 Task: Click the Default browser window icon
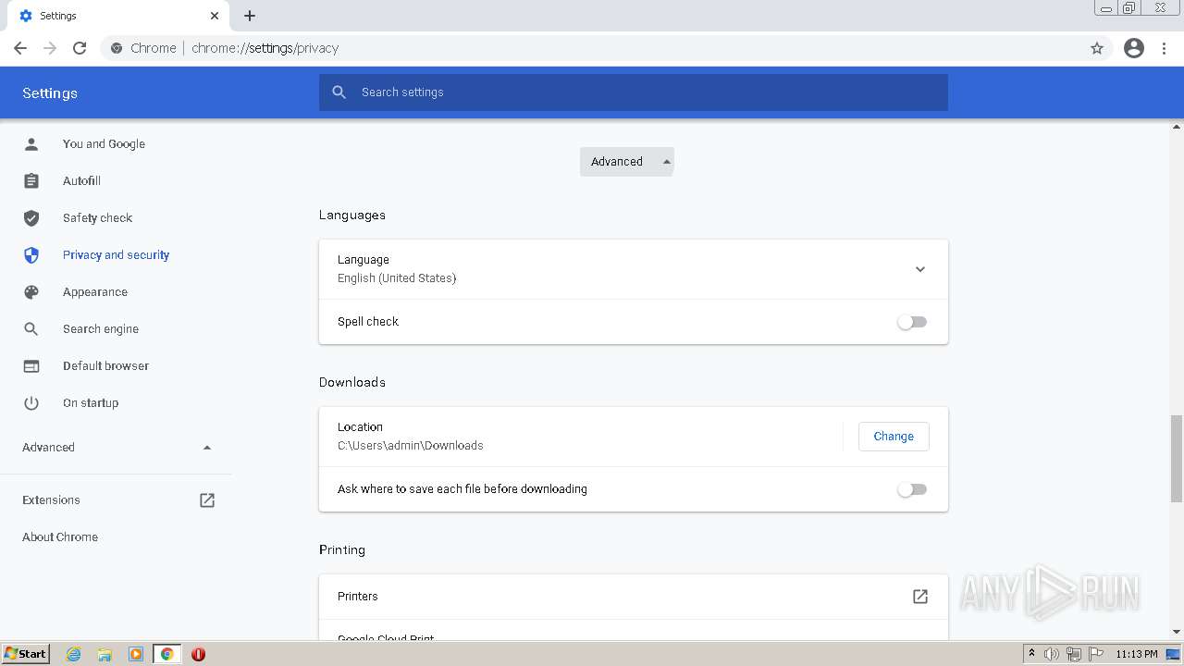31,366
